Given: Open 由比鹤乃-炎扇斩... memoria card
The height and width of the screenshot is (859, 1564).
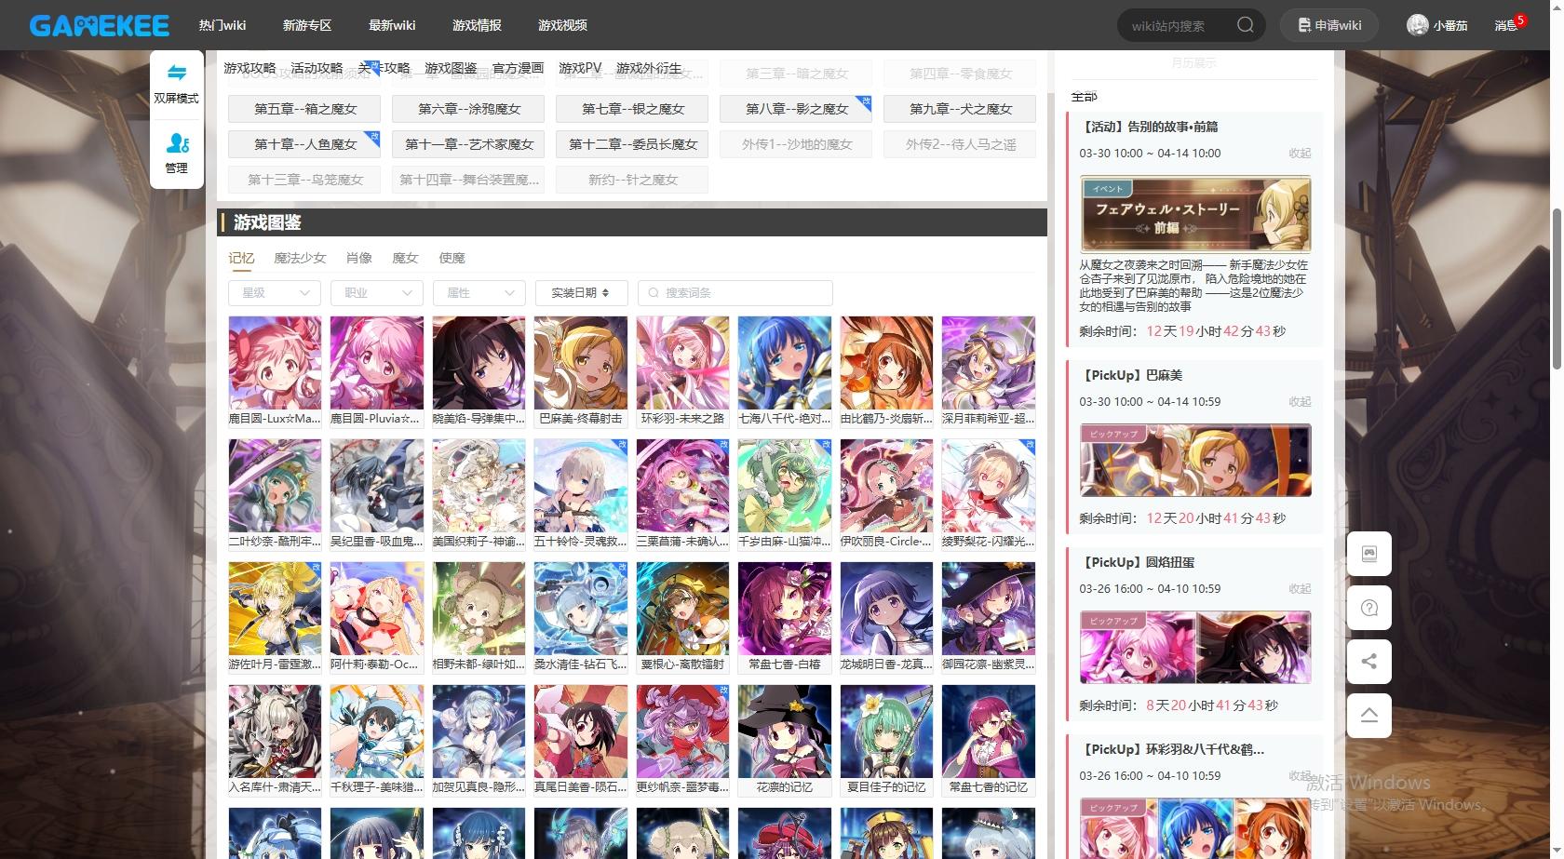Looking at the screenshot, I should [x=886, y=371].
